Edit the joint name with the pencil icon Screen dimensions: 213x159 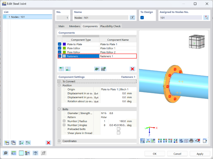click(x=133, y=18)
